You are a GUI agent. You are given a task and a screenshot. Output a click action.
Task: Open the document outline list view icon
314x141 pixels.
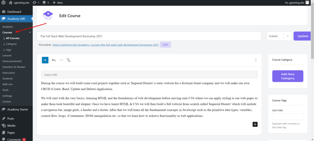(69, 60)
